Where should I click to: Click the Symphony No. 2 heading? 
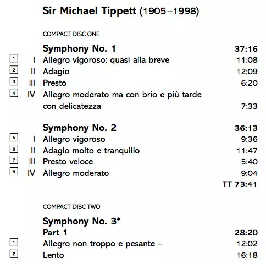pos(80,128)
